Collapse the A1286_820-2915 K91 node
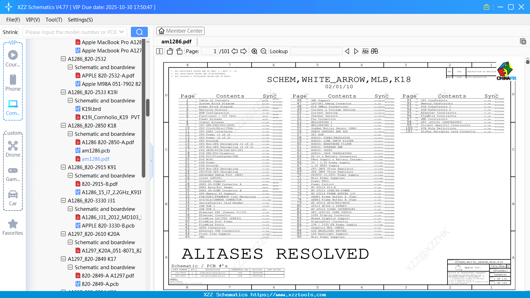 click(x=63, y=167)
